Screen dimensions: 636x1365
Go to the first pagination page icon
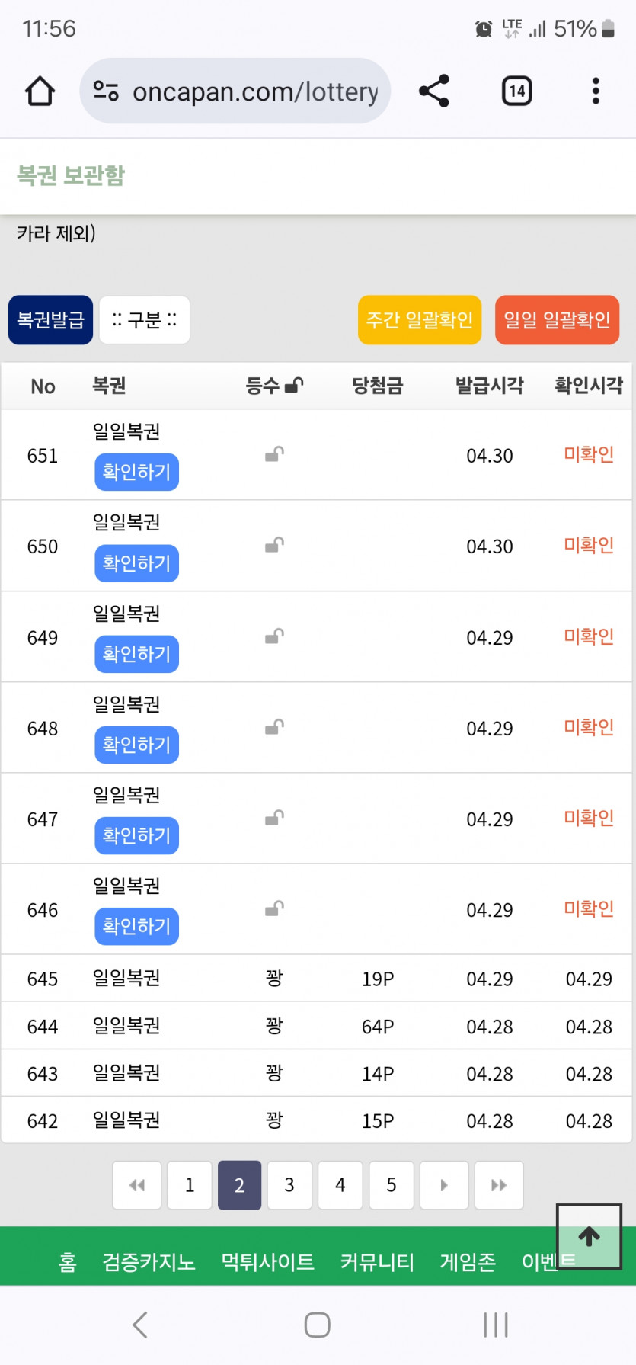(137, 1185)
